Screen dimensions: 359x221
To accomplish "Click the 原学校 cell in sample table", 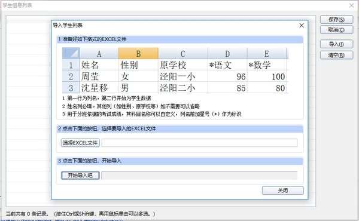I will pyautogui.click(x=183, y=65).
